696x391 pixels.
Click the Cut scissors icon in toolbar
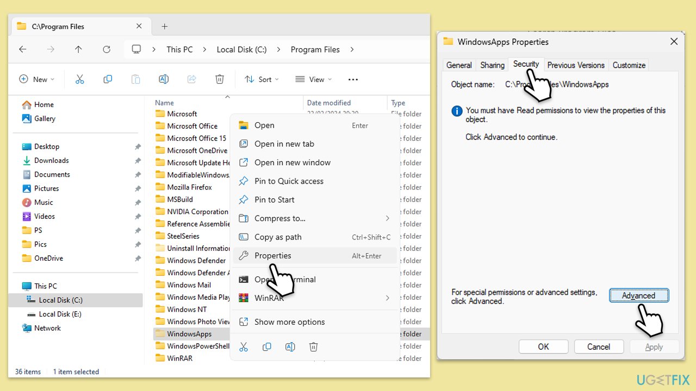click(x=80, y=79)
